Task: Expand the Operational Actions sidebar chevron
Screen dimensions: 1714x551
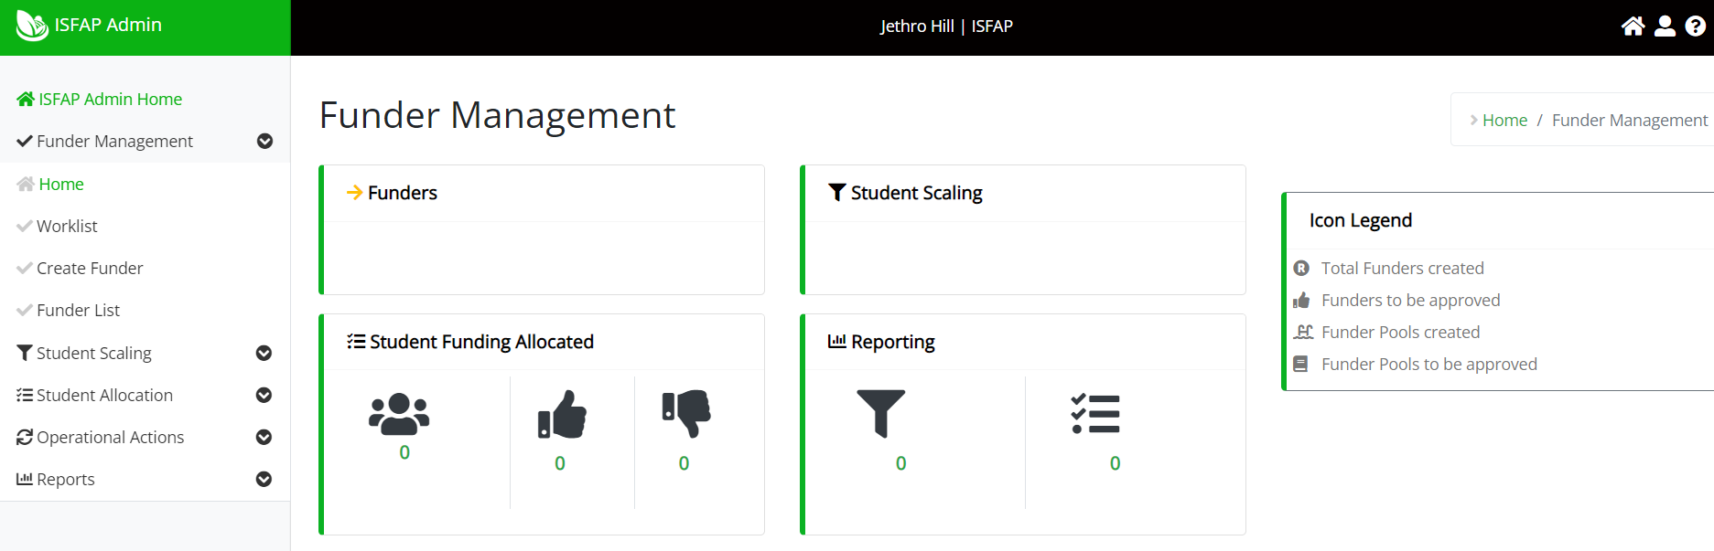Action: tap(264, 438)
